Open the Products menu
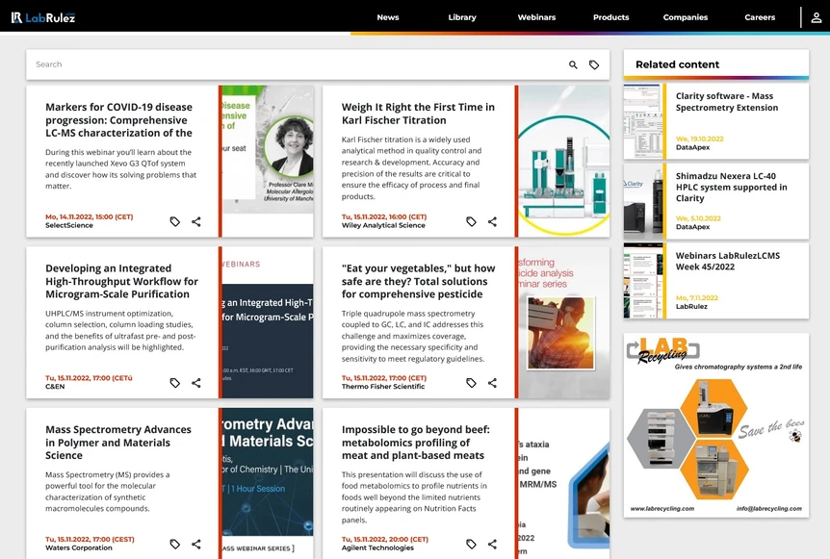The height and width of the screenshot is (559, 830). click(x=610, y=17)
